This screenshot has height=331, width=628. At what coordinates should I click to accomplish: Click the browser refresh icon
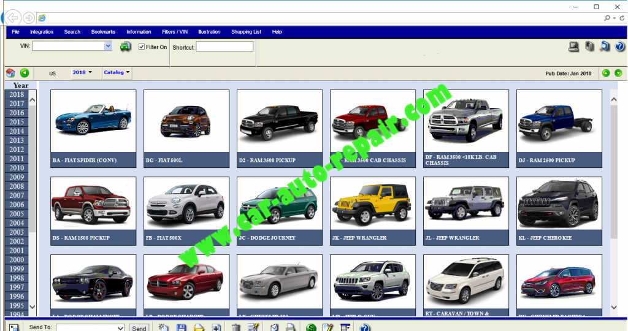[x=622, y=18]
